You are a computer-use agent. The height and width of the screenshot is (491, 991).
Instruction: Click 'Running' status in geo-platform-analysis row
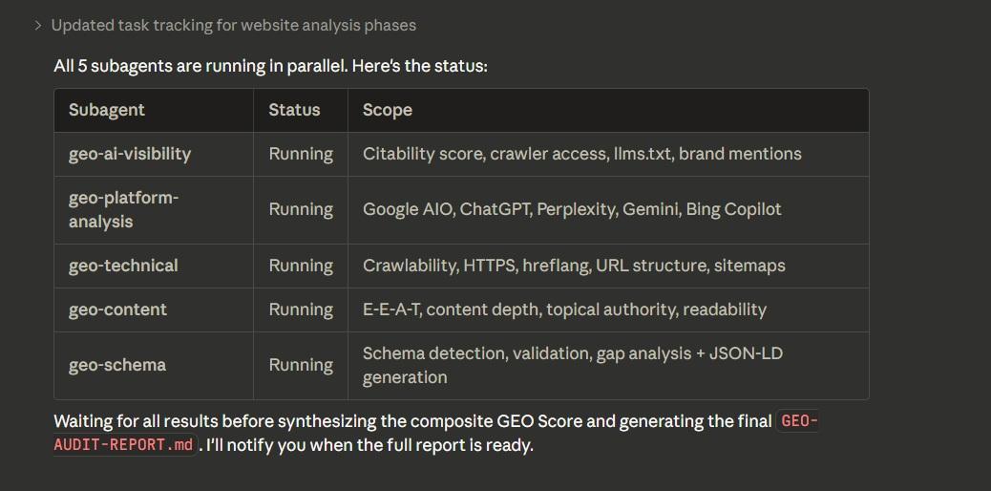[x=301, y=209]
